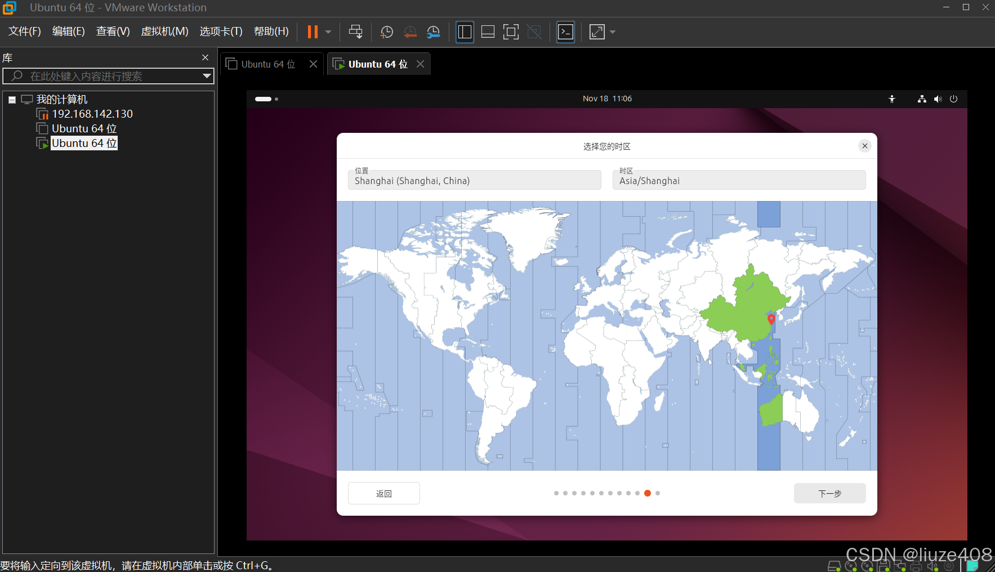This screenshot has width=995, height=572.
Task: Open Ubuntu Activities overview indicator
Action: tap(266, 99)
